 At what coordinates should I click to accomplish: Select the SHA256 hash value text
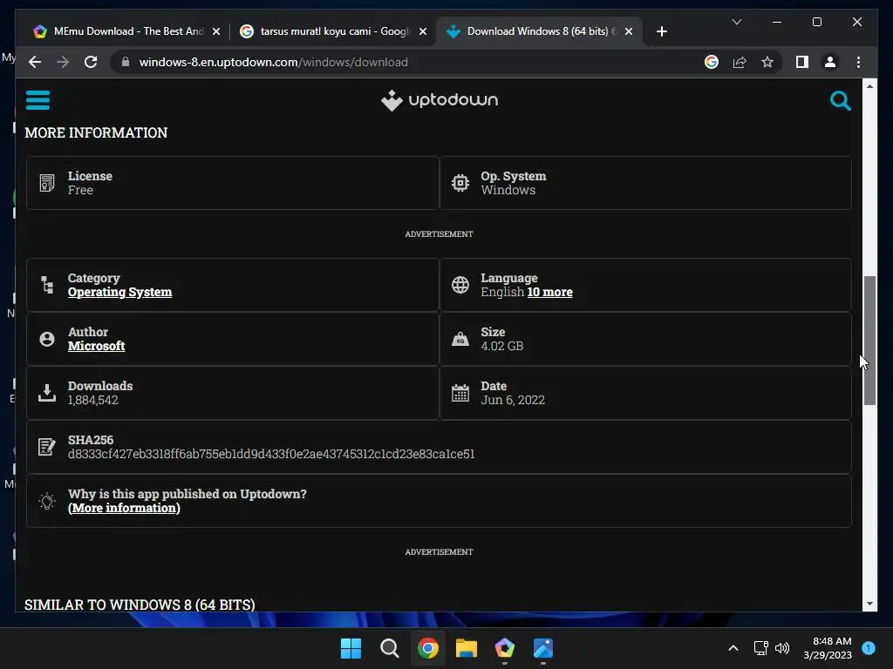point(271,454)
